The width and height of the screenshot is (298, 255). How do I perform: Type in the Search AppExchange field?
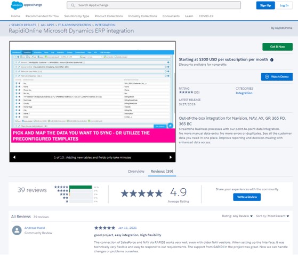pos(154,5)
